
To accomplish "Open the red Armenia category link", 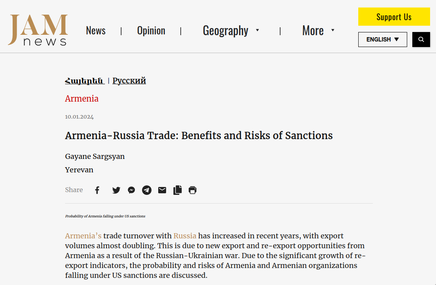I will (x=82, y=98).
